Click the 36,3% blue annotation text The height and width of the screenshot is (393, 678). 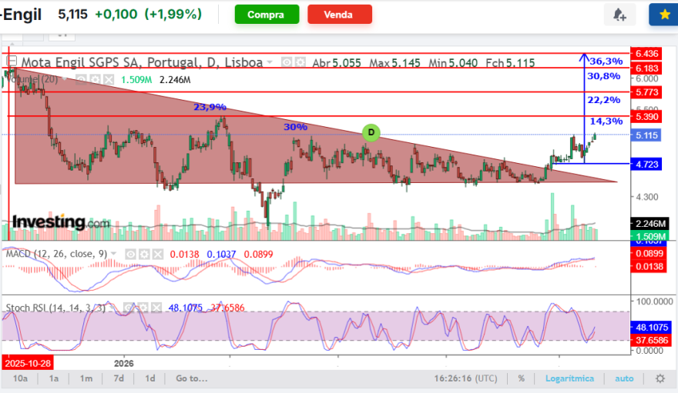coord(606,62)
